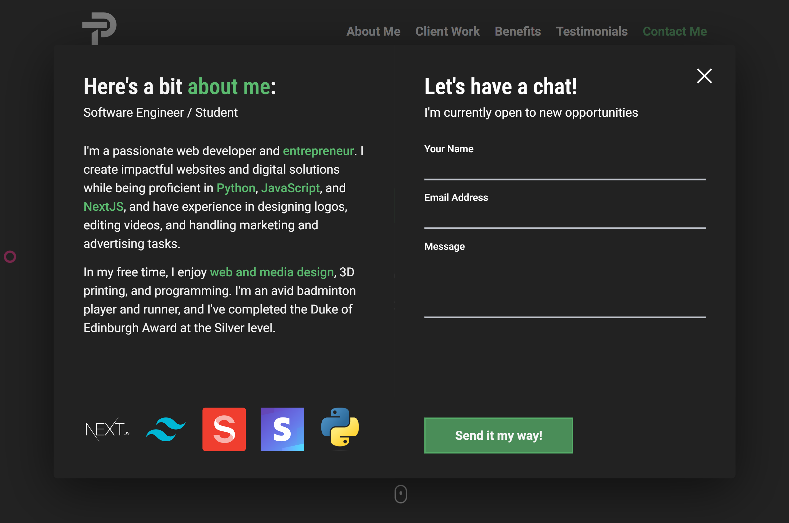Select Contact Me in navigation
Image resolution: width=789 pixels, height=523 pixels.
[x=674, y=31]
